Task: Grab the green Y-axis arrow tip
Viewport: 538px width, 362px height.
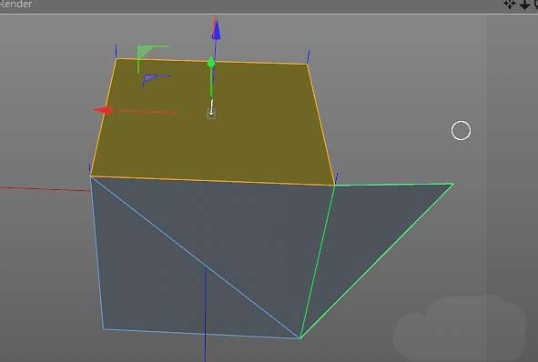Action: pos(211,63)
